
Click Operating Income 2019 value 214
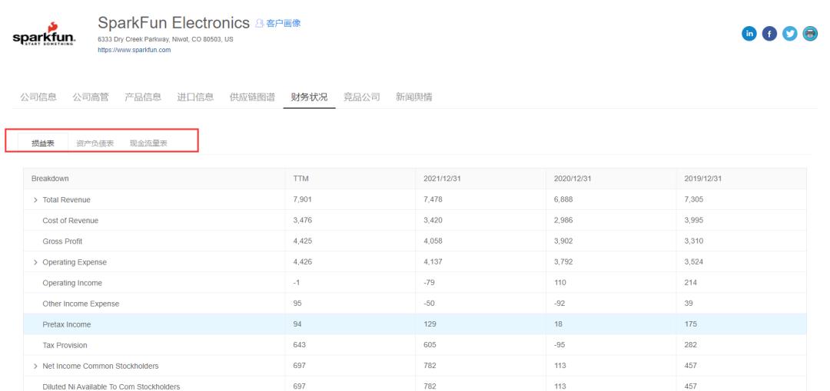point(690,283)
